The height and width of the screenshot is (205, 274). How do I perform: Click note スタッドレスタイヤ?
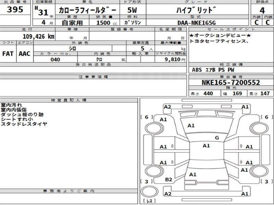tap(24, 124)
